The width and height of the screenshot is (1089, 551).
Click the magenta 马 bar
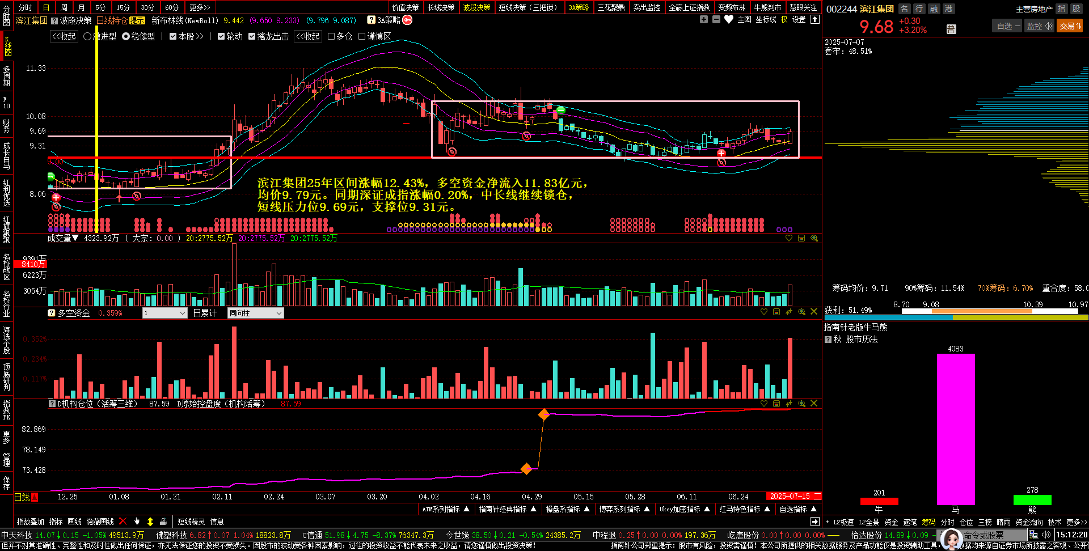[x=956, y=429]
